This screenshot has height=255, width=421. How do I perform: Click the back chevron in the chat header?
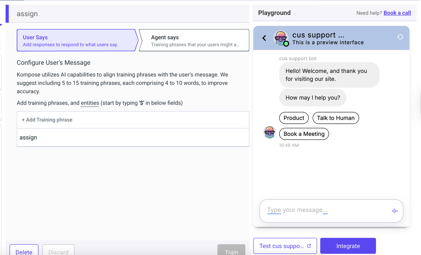264,38
